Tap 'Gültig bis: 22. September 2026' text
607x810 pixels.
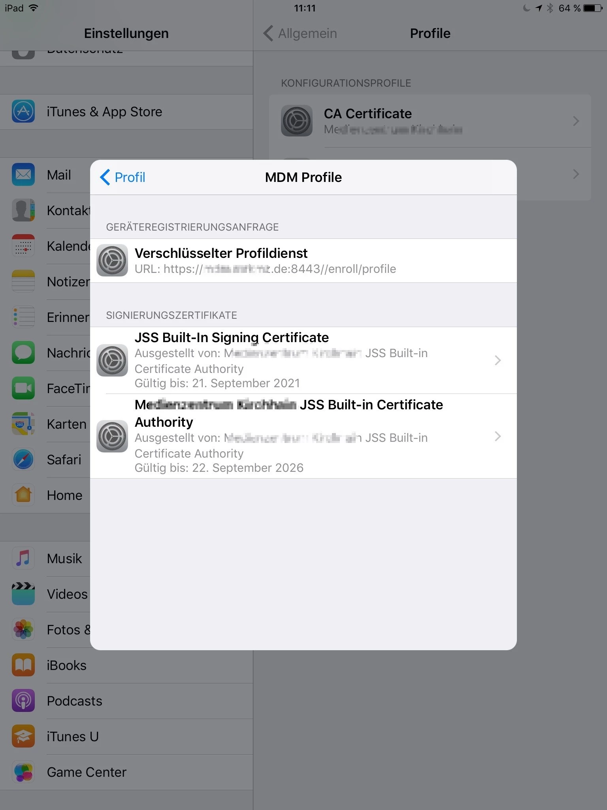pyautogui.click(x=219, y=468)
